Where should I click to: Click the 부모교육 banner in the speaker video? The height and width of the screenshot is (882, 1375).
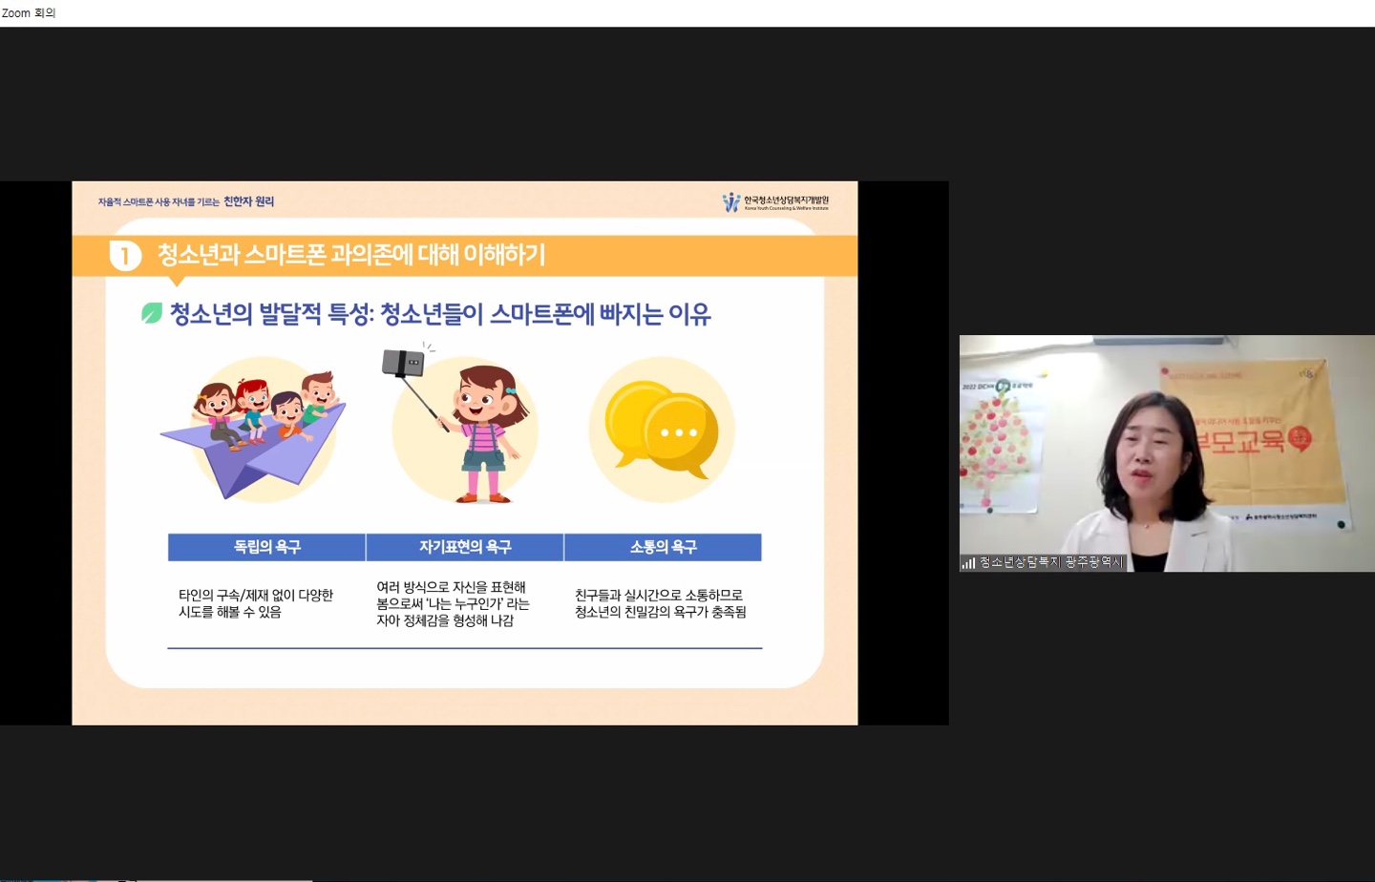click(1251, 440)
